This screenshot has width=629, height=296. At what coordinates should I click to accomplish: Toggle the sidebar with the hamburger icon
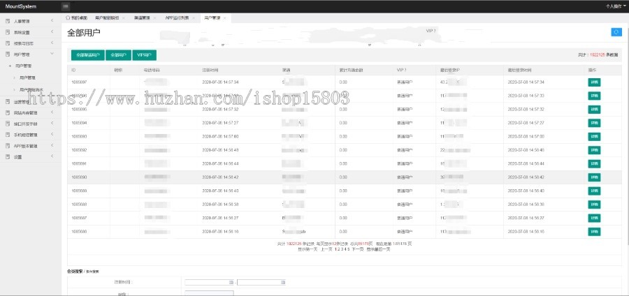tap(66, 6)
